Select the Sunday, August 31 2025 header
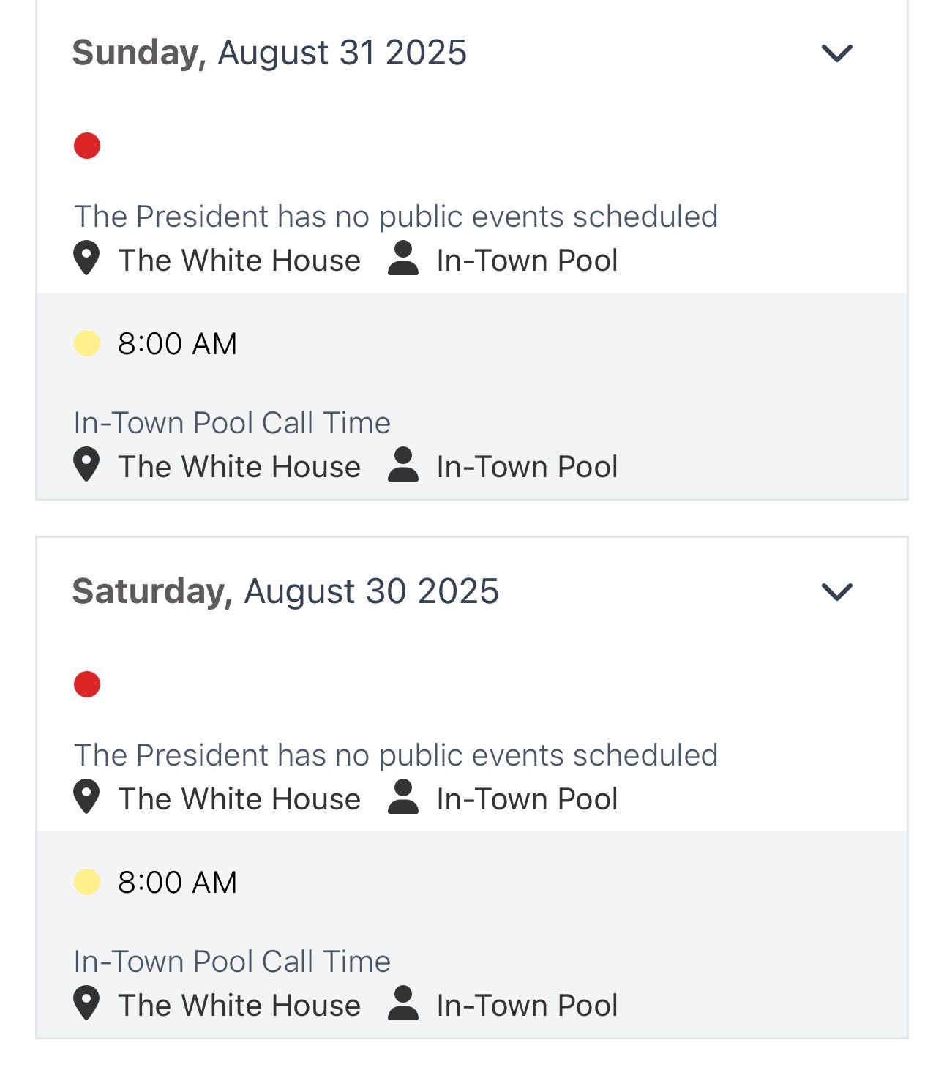The width and height of the screenshot is (944, 1070). coord(269,53)
